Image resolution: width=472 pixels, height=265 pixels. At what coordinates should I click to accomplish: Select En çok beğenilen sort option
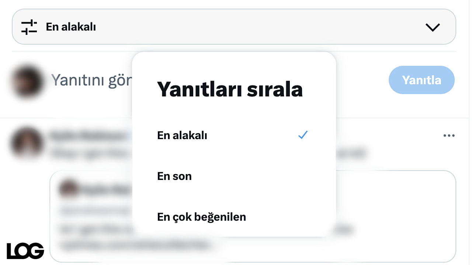coord(234,217)
